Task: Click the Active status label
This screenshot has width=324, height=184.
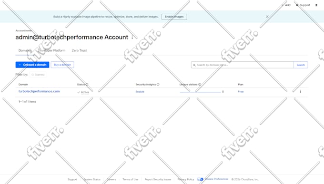Action: pyautogui.click(x=85, y=92)
